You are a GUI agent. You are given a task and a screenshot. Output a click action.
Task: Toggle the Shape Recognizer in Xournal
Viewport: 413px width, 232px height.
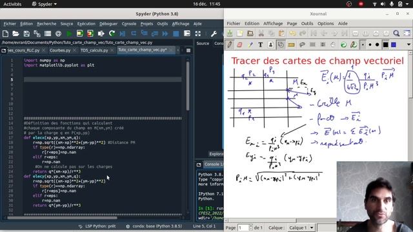pos(281,44)
